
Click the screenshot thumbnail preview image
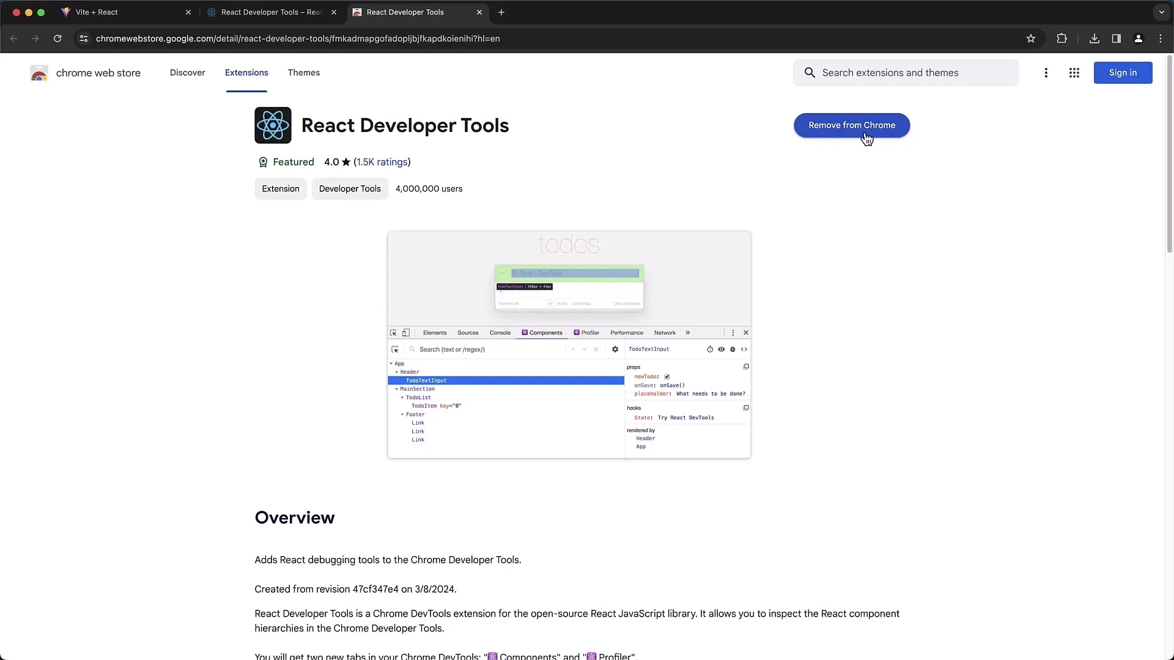[569, 344]
